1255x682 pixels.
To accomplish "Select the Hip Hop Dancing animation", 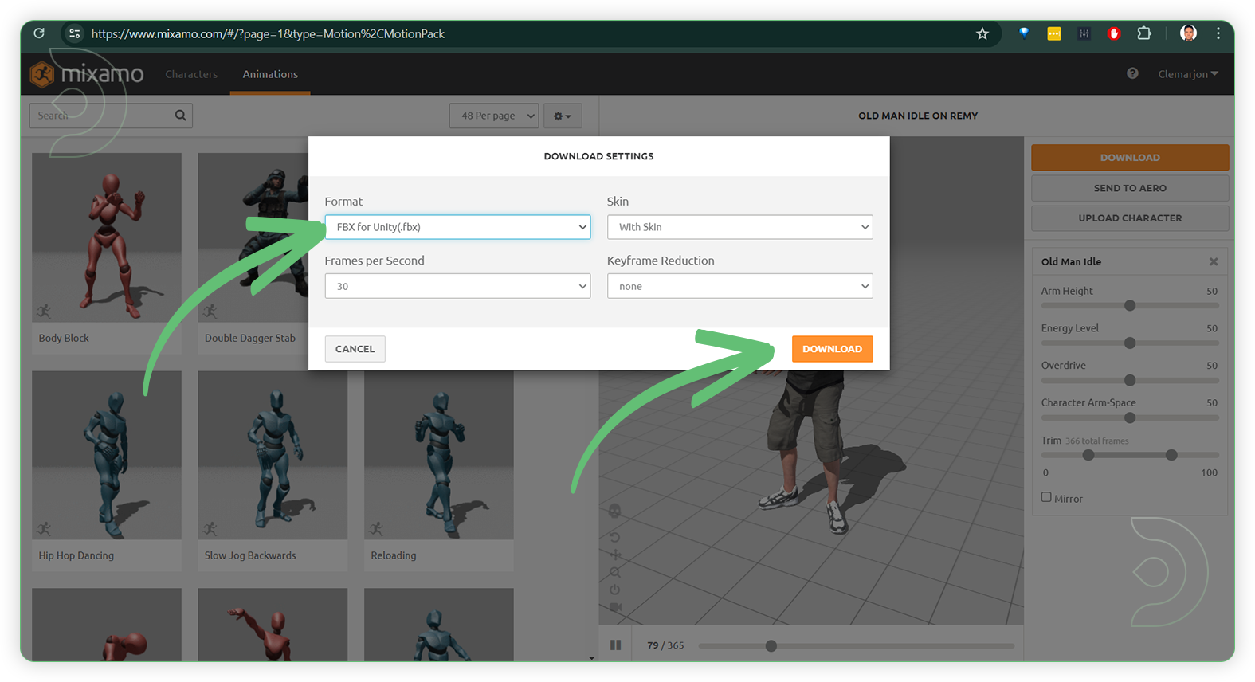I will (x=107, y=470).
